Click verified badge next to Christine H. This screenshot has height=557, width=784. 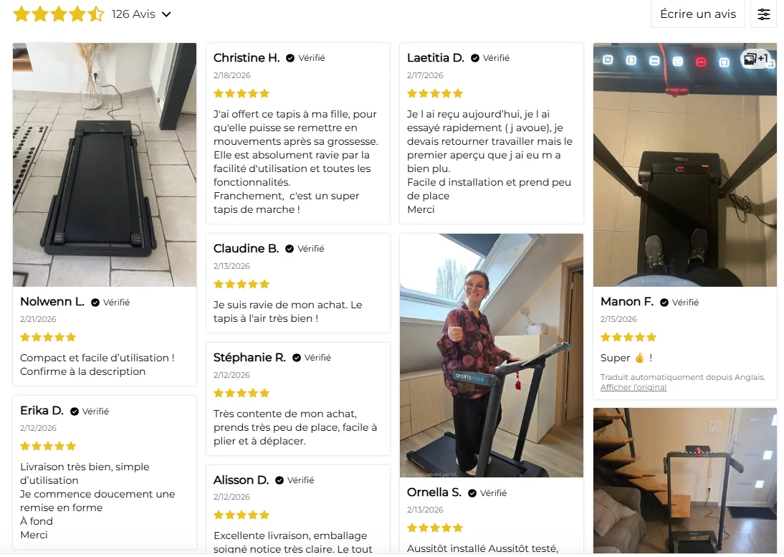pos(290,58)
